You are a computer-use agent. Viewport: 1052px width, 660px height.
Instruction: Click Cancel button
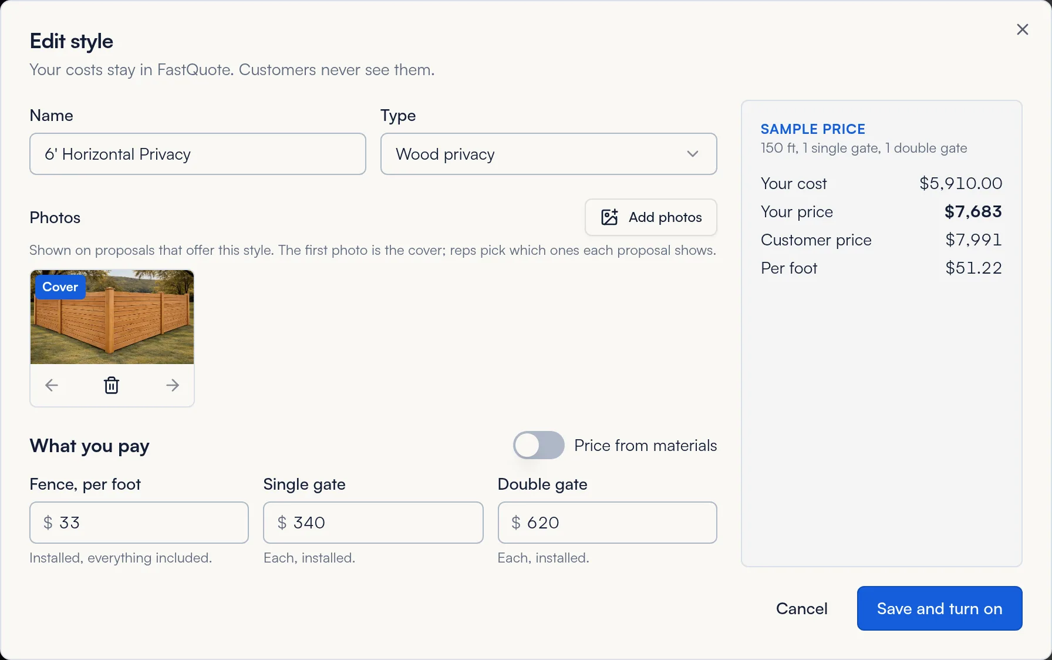click(x=801, y=608)
